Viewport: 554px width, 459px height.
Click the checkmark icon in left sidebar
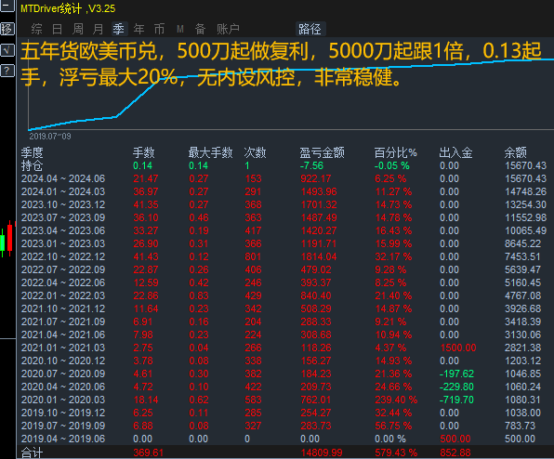7,50
